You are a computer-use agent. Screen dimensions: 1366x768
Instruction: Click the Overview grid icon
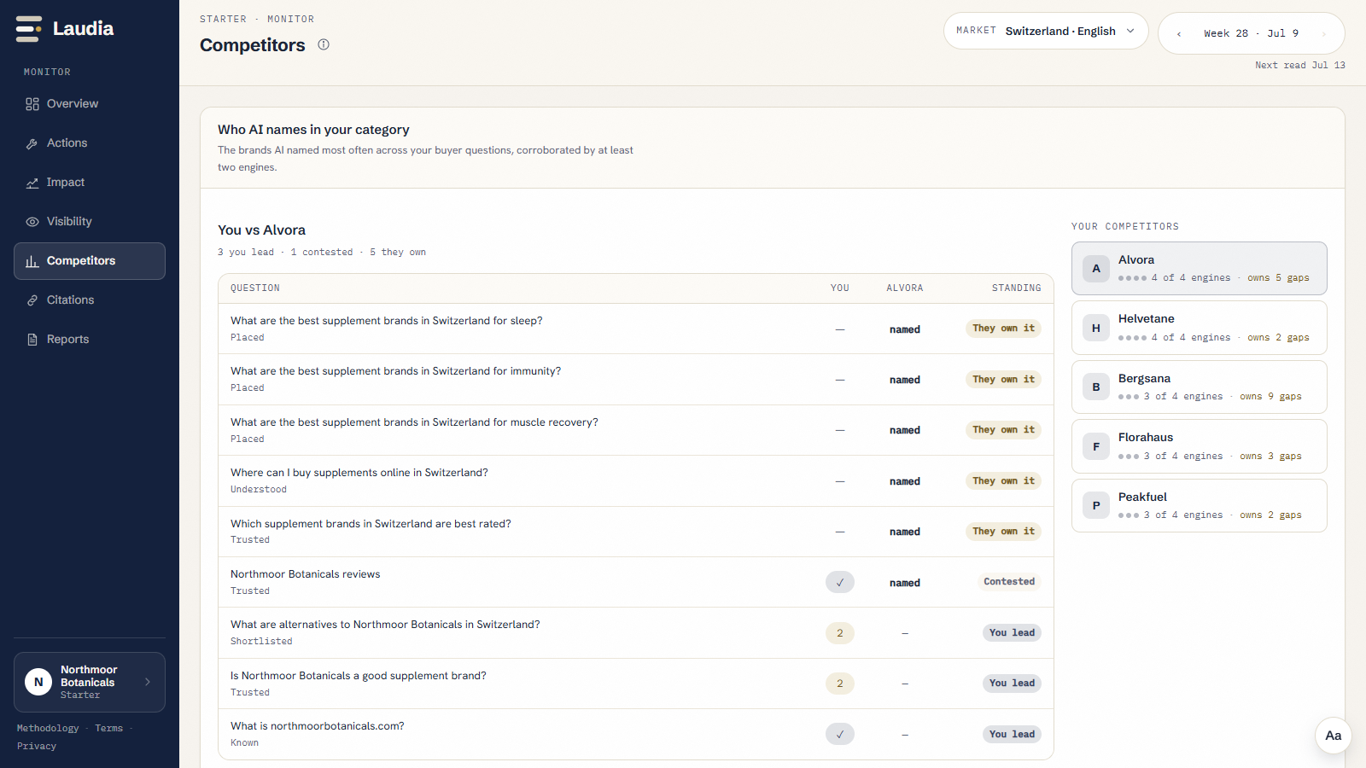click(x=32, y=104)
